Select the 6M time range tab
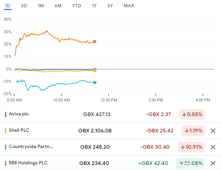222x170 pixels. (x=58, y=6)
